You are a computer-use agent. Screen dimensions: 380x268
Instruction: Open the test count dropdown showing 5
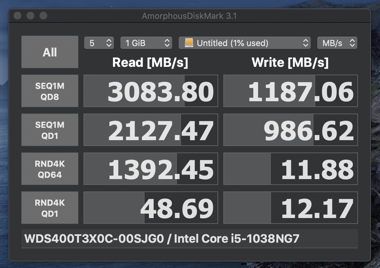(x=99, y=43)
